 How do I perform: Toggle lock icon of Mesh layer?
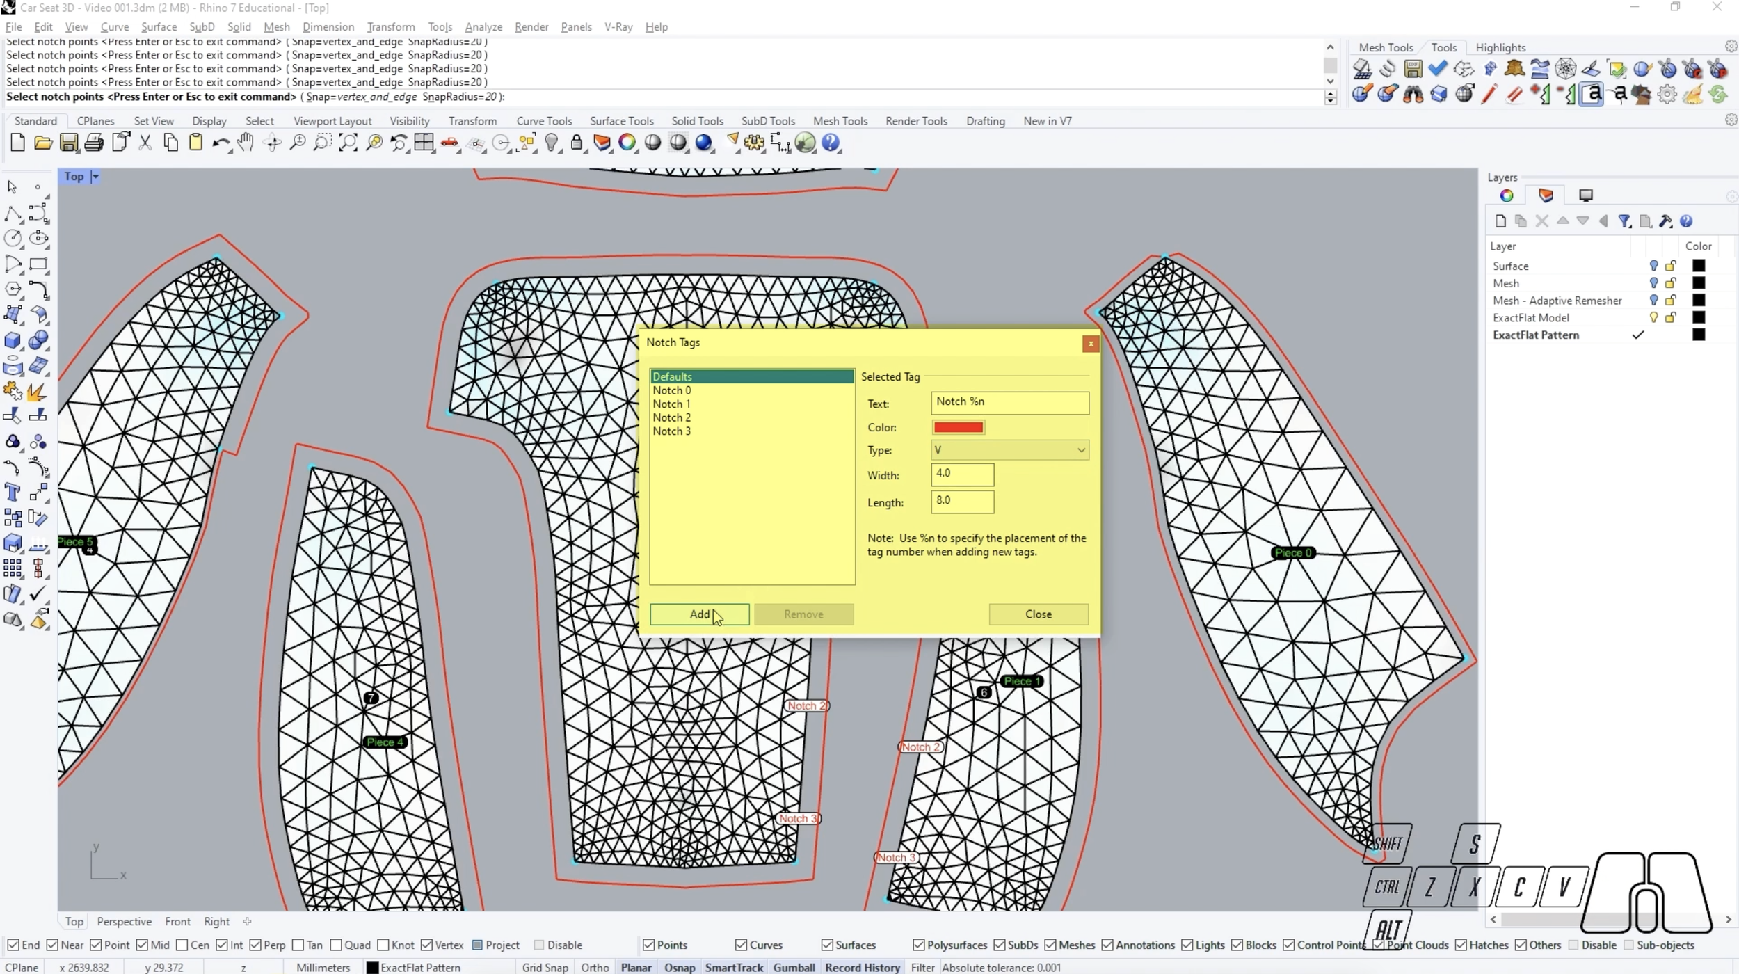pos(1671,283)
